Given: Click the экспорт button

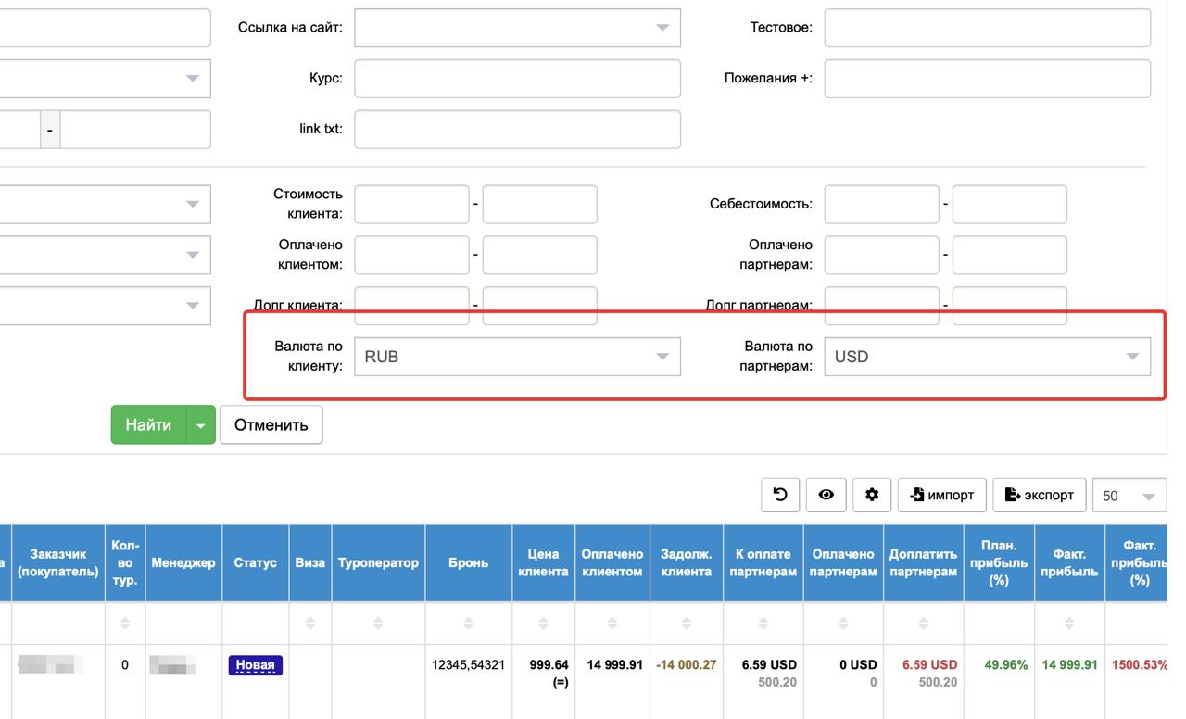Looking at the screenshot, I should coord(1039,495).
